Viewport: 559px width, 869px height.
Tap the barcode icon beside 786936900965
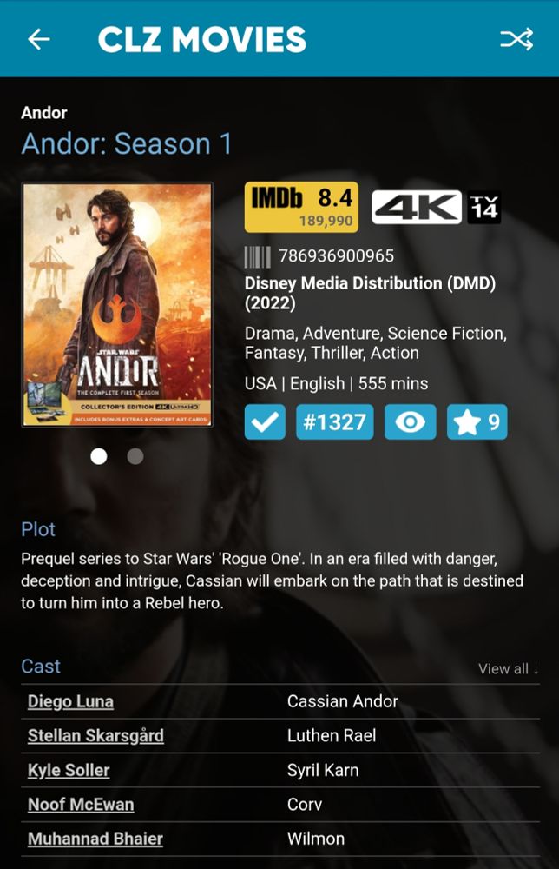coord(257,257)
